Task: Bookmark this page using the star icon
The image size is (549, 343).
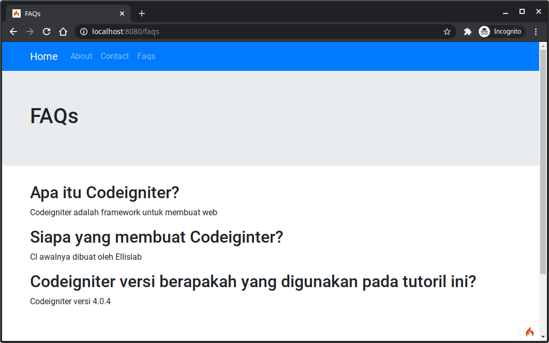Action: 447,32
